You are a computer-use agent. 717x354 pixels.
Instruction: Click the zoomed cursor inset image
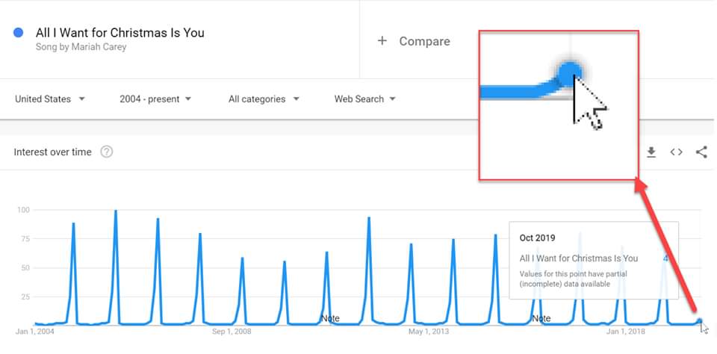click(x=558, y=105)
